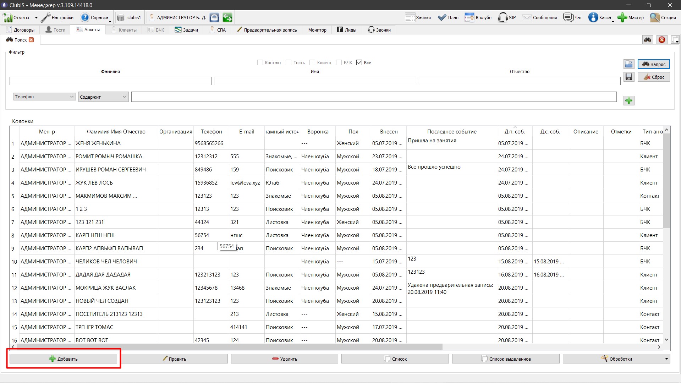Click the green refresh icon beside administrator name

(x=227, y=17)
